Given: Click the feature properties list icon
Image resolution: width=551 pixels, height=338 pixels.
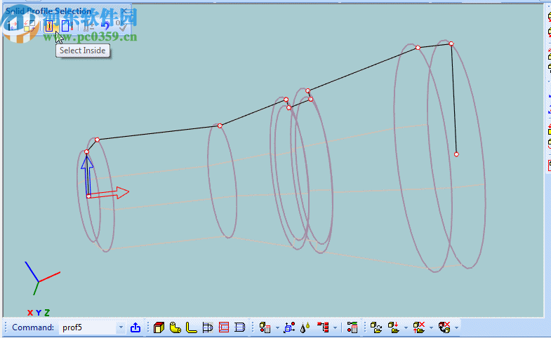Looking at the screenshot, I should click(x=352, y=327).
